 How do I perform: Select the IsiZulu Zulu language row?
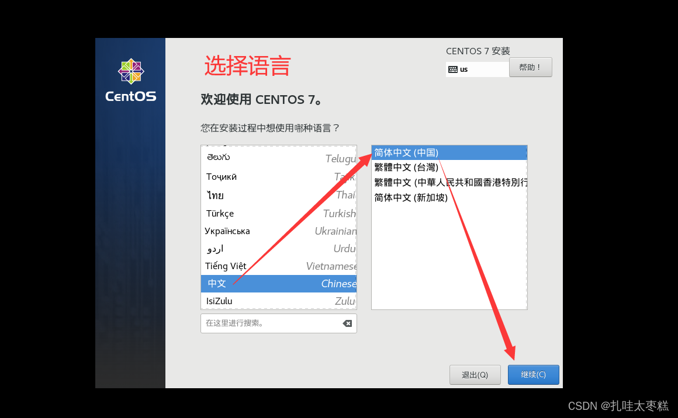(279, 301)
